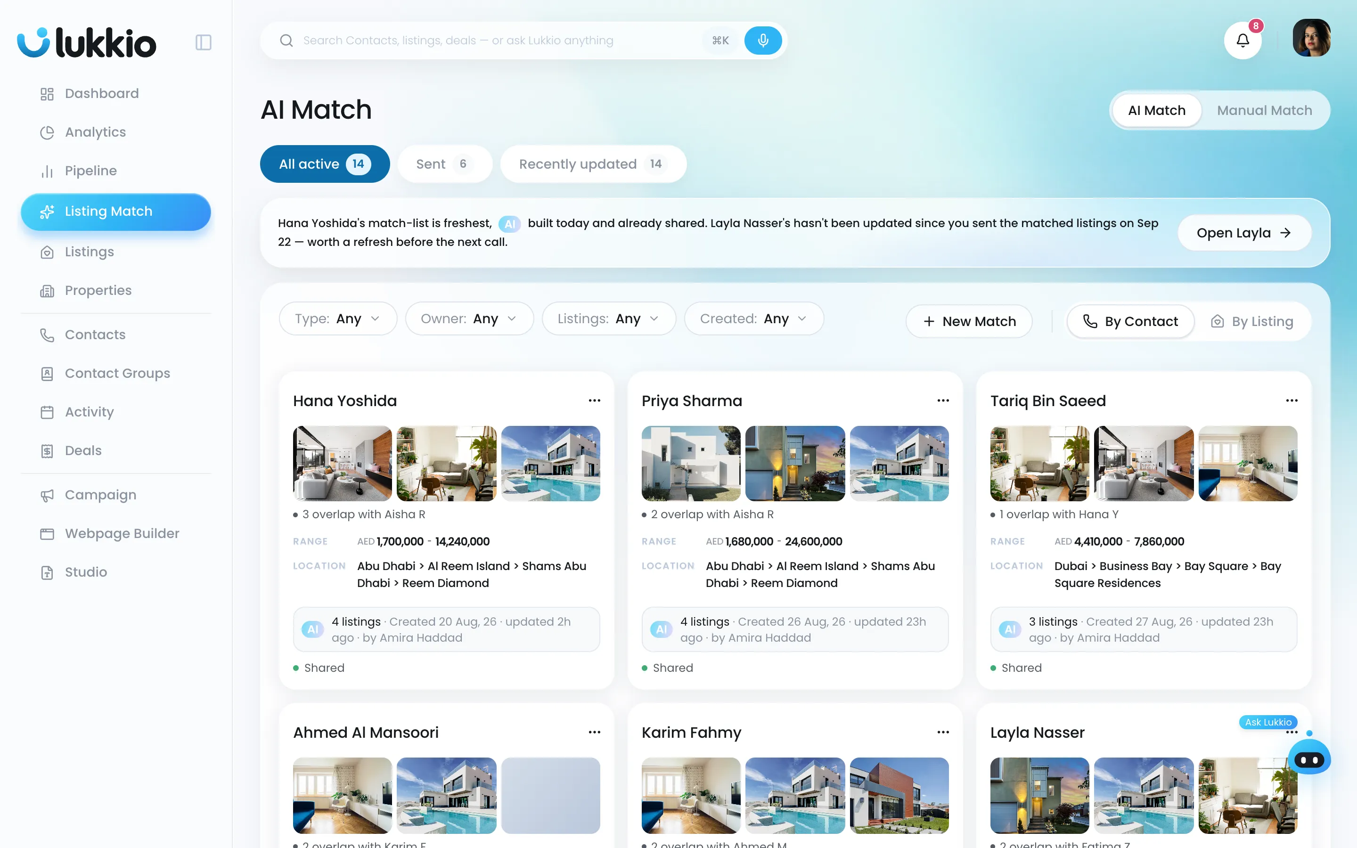This screenshot has height=848, width=1357.
Task: Create a New Match
Action: (969, 321)
